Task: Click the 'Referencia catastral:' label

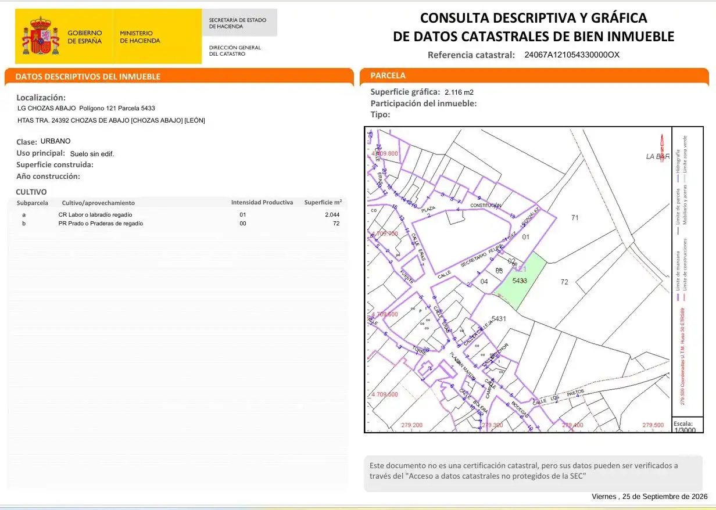Action: 471,55
